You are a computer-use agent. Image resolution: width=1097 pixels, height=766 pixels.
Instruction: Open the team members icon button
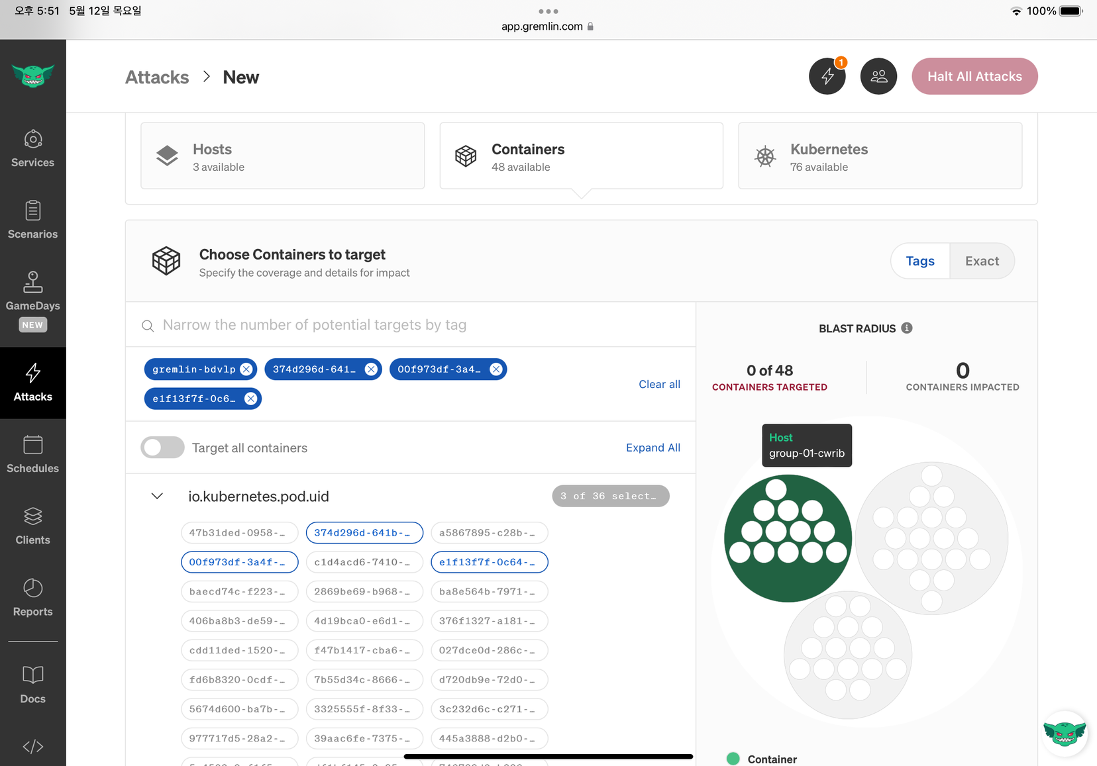coord(878,76)
